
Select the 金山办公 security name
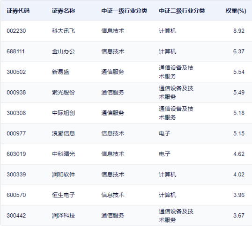[x=63, y=51]
